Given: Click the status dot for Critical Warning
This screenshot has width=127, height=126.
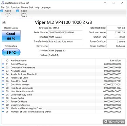Looking at the screenshot, I should tap(3, 64).
